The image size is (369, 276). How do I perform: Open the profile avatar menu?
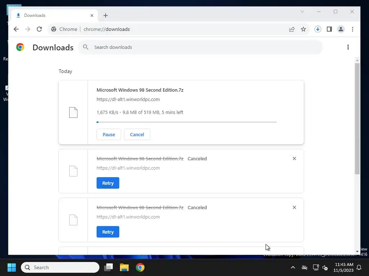(x=341, y=29)
